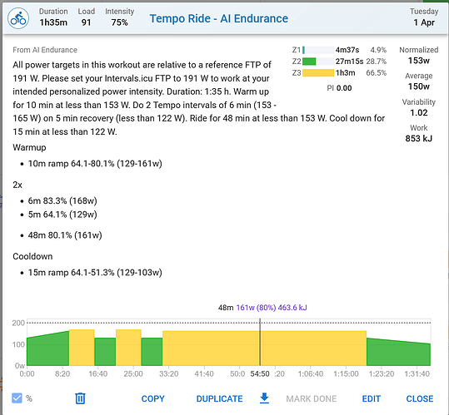449x415 pixels.
Task: Edit the workout
Action: (372, 398)
